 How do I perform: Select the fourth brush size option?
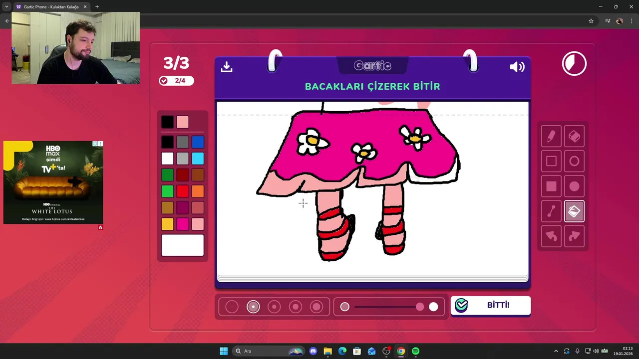[x=296, y=307]
